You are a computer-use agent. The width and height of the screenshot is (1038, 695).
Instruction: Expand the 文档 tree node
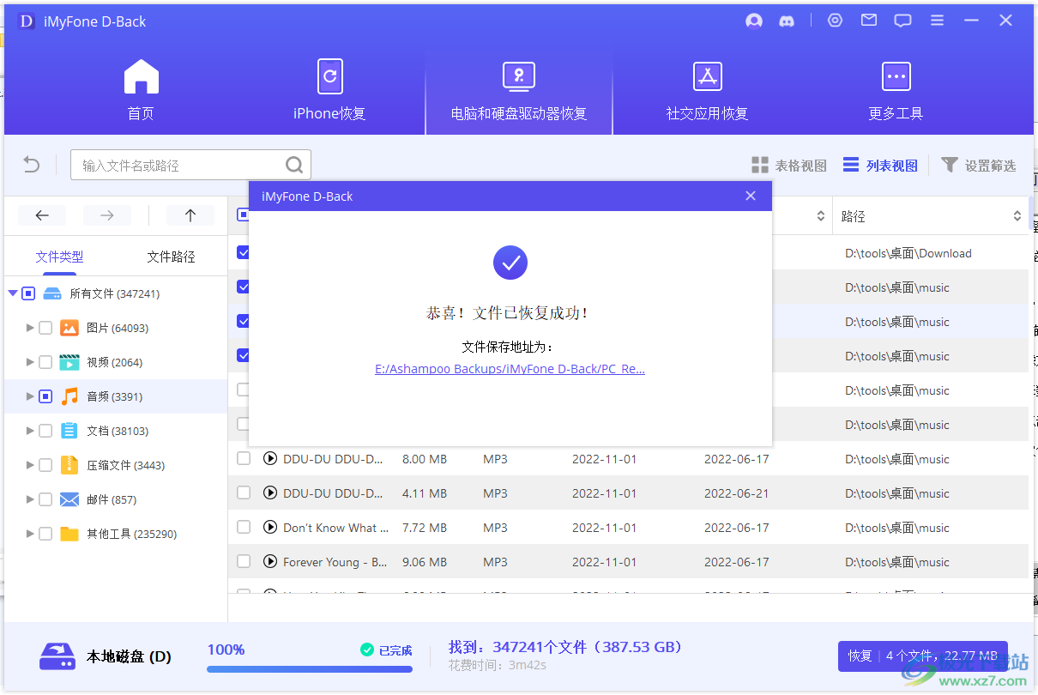pyautogui.click(x=31, y=431)
